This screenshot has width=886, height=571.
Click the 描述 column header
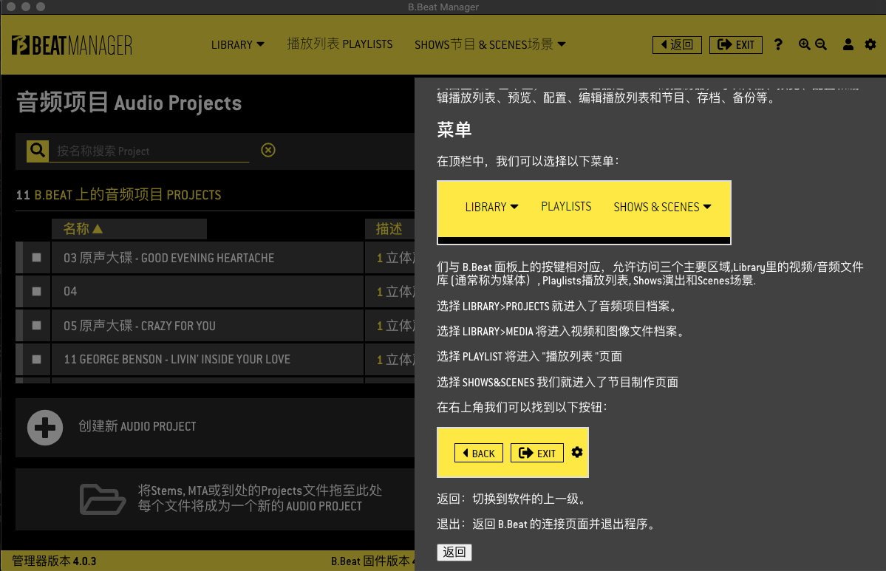[x=389, y=229]
